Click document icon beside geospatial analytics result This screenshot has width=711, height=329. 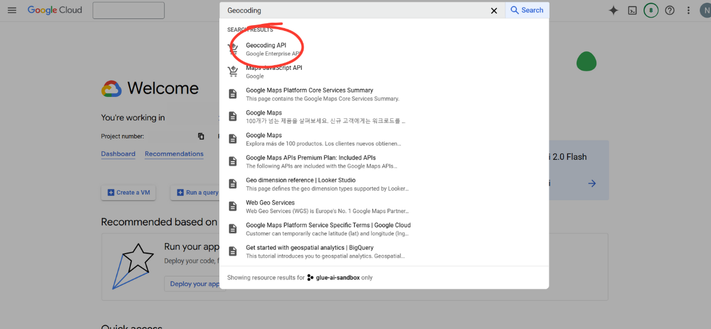point(232,251)
